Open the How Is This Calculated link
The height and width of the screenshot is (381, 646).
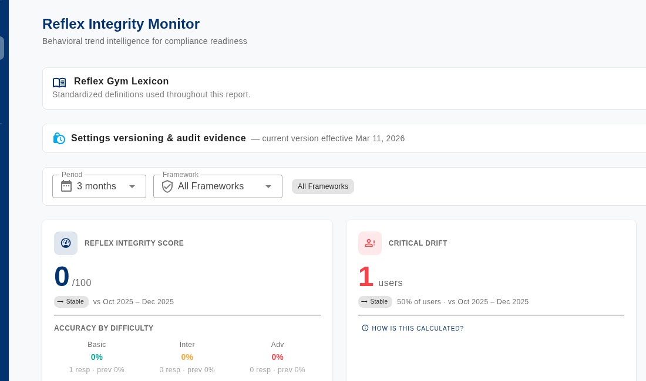(x=418, y=328)
